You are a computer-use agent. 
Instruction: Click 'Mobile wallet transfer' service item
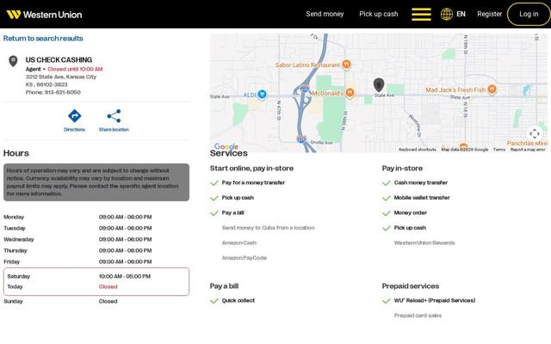422,198
